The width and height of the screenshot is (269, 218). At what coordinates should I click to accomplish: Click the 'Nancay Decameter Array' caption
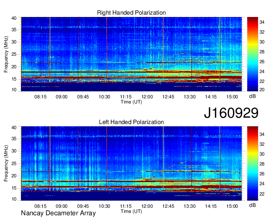(x=58, y=213)
